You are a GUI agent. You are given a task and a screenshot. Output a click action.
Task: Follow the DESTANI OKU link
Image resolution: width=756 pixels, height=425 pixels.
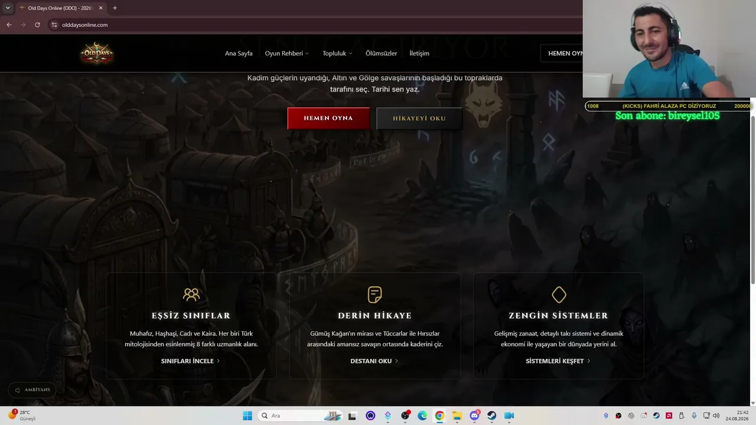click(x=374, y=361)
